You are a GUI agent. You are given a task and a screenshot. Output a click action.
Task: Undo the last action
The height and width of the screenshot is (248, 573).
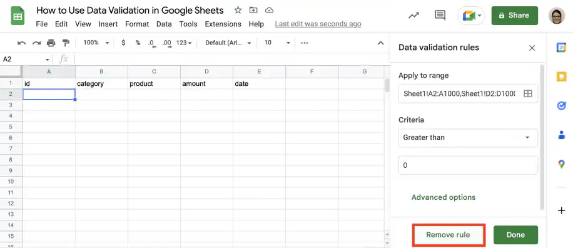tap(21, 43)
